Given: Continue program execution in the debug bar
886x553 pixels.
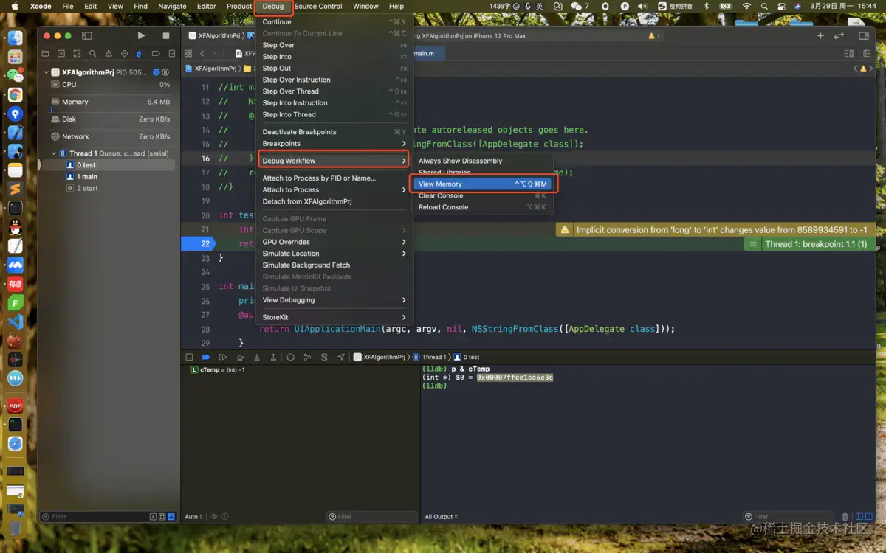Looking at the screenshot, I should (223, 357).
